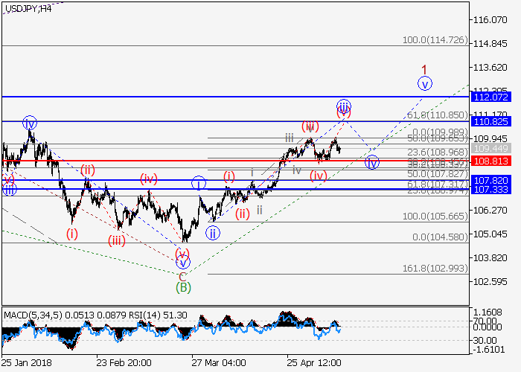Image resolution: width=521 pixels, height=372 pixels.
Task: Click the red wave 1 label
Action: pos(424,68)
